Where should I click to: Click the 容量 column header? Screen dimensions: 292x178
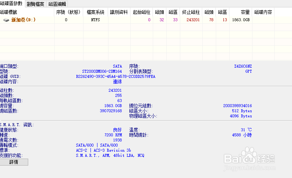[241, 12]
